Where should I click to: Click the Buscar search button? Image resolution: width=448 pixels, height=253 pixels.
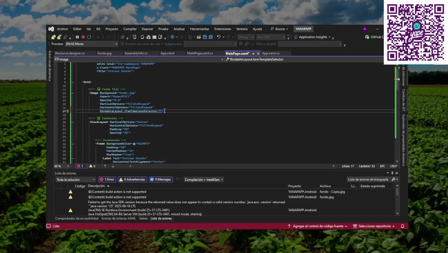pos(279,29)
